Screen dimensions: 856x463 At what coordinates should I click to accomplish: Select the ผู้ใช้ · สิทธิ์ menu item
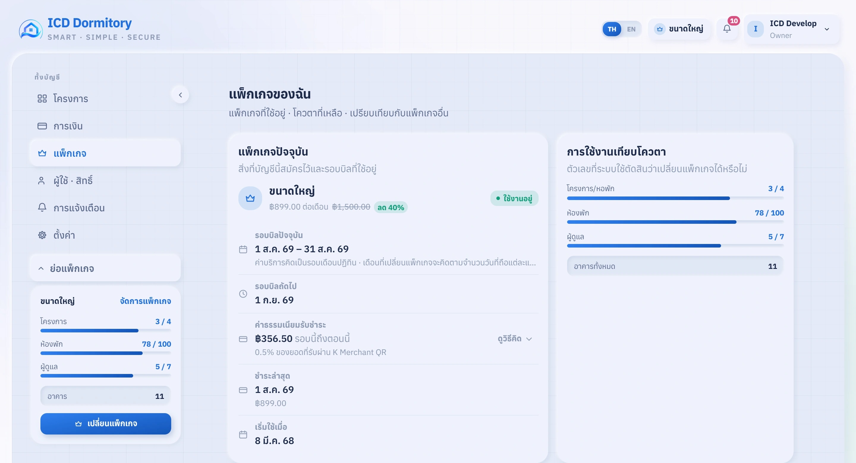pyautogui.click(x=105, y=180)
